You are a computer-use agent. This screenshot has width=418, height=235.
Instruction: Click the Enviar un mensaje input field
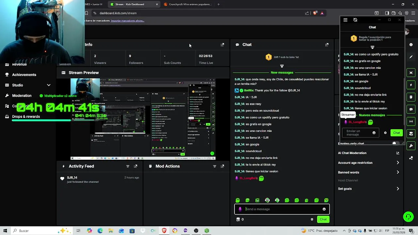[360, 133]
